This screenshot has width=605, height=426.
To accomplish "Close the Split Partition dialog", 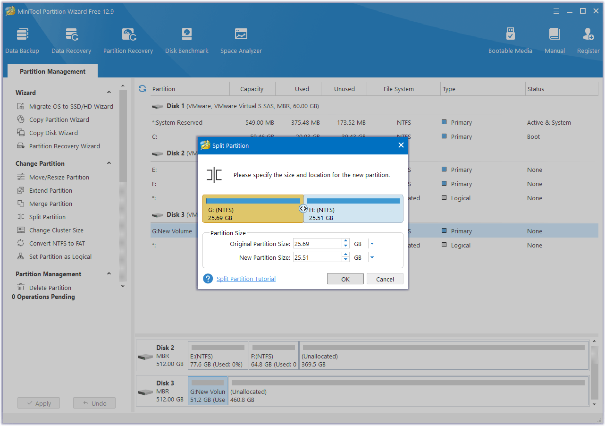I will [401, 145].
